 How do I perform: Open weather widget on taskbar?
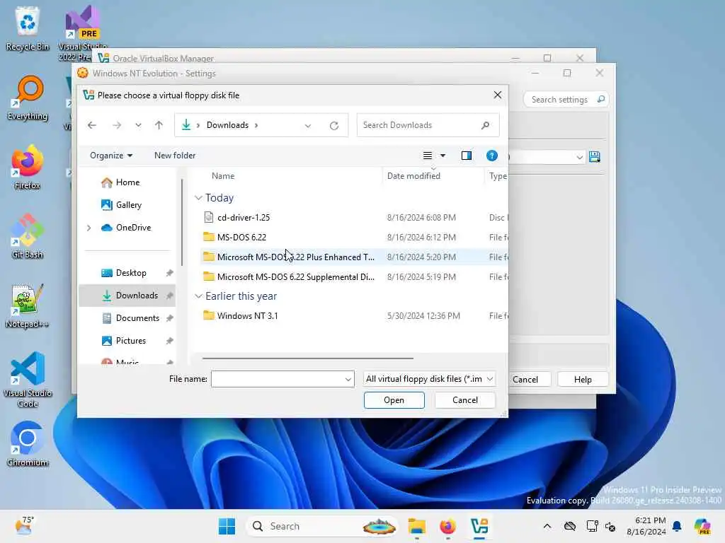23,526
